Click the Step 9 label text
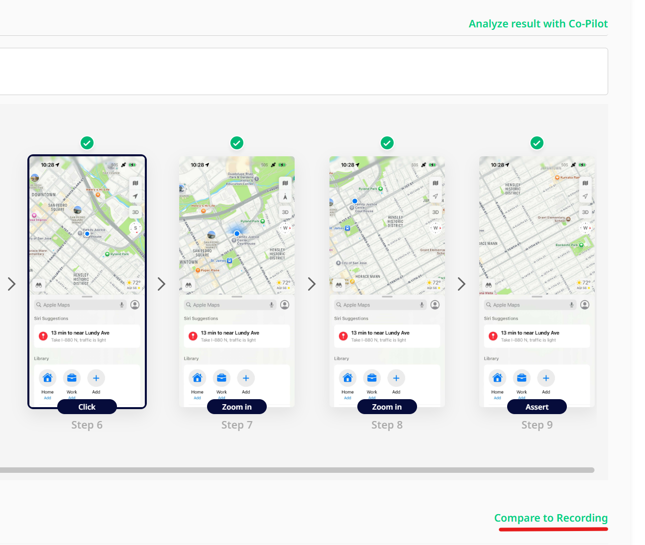 click(537, 425)
